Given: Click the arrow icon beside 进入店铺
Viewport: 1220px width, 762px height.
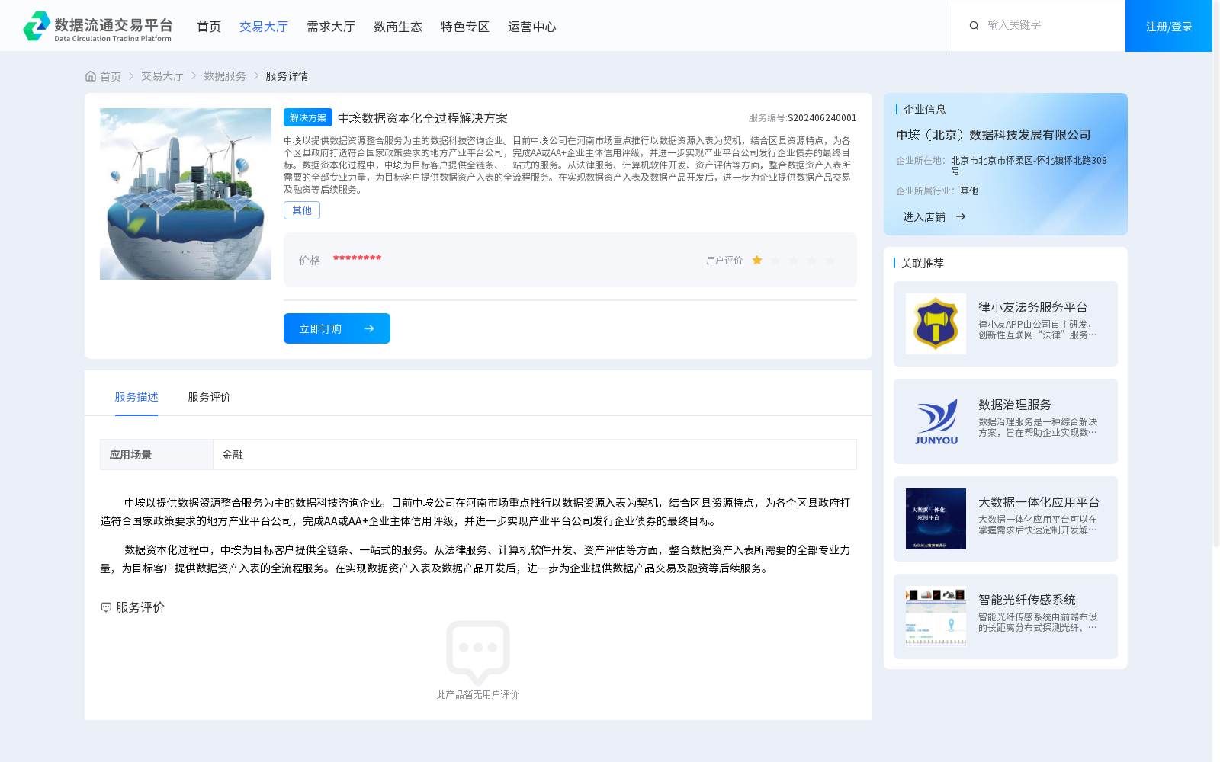Looking at the screenshot, I should pos(961,216).
